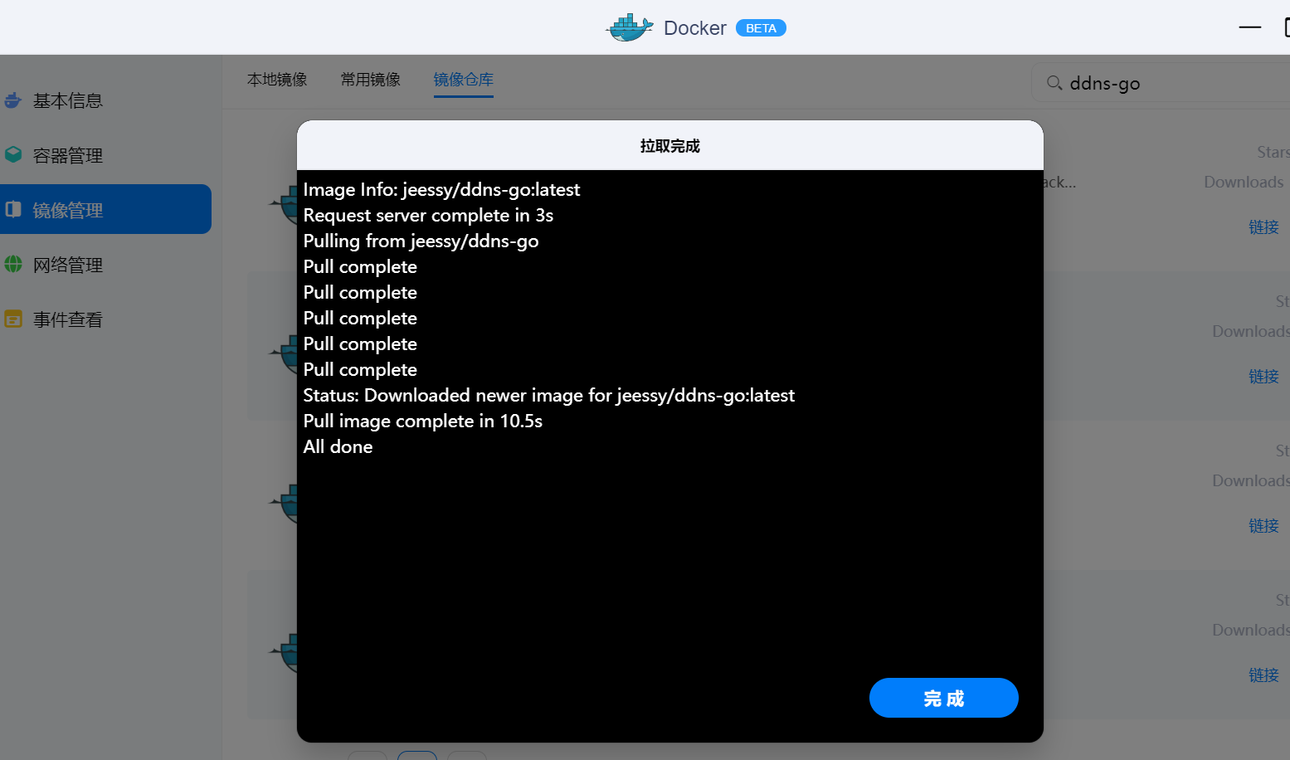This screenshot has width=1290, height=760.
Task: Click the 基本信息 whale icon
Action: coord(13,100)
